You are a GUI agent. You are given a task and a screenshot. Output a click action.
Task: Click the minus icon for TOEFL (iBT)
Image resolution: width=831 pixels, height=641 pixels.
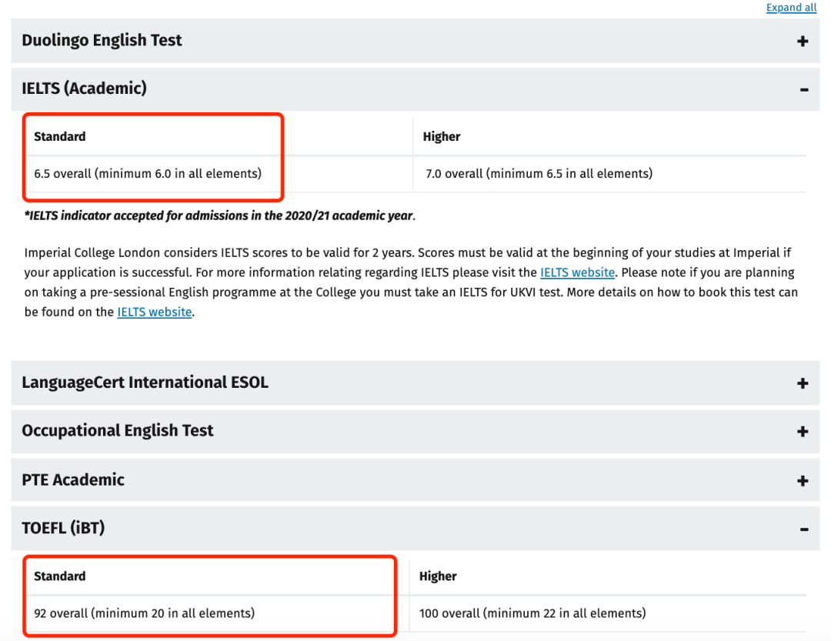pyautogui.click(x=804, y=529)
